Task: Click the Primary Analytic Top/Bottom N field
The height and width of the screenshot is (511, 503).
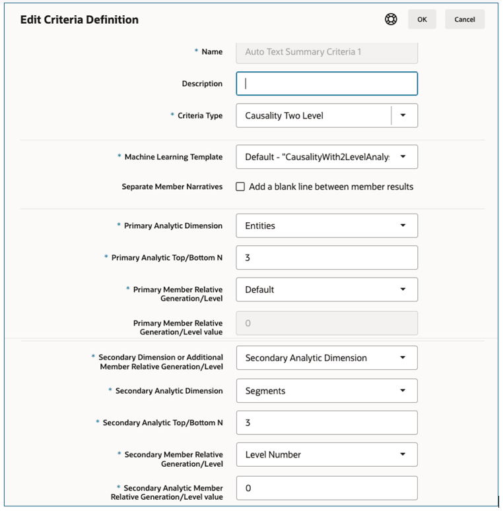Action: [x=327, y=257]
